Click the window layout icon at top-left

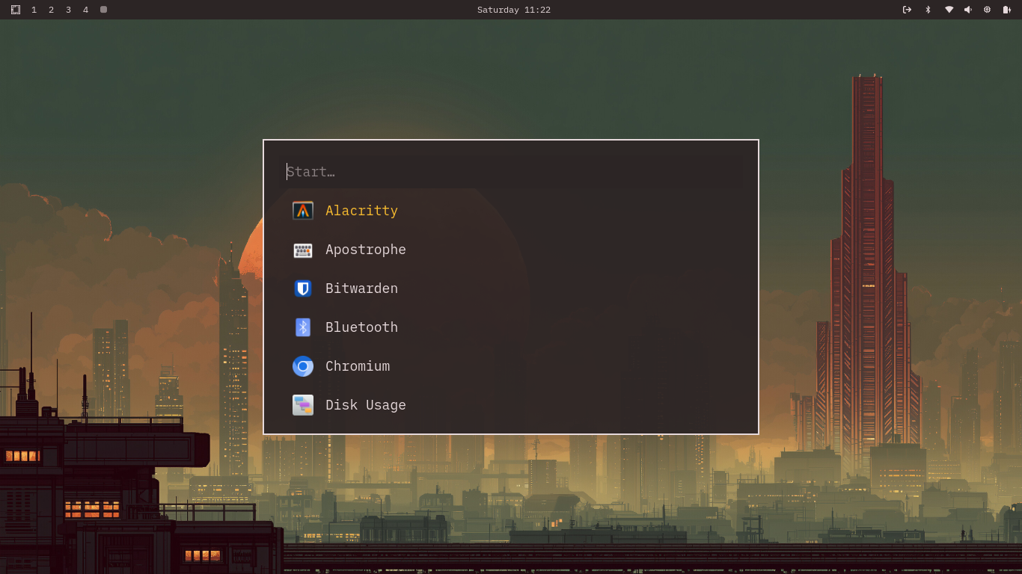click(16, 10)
